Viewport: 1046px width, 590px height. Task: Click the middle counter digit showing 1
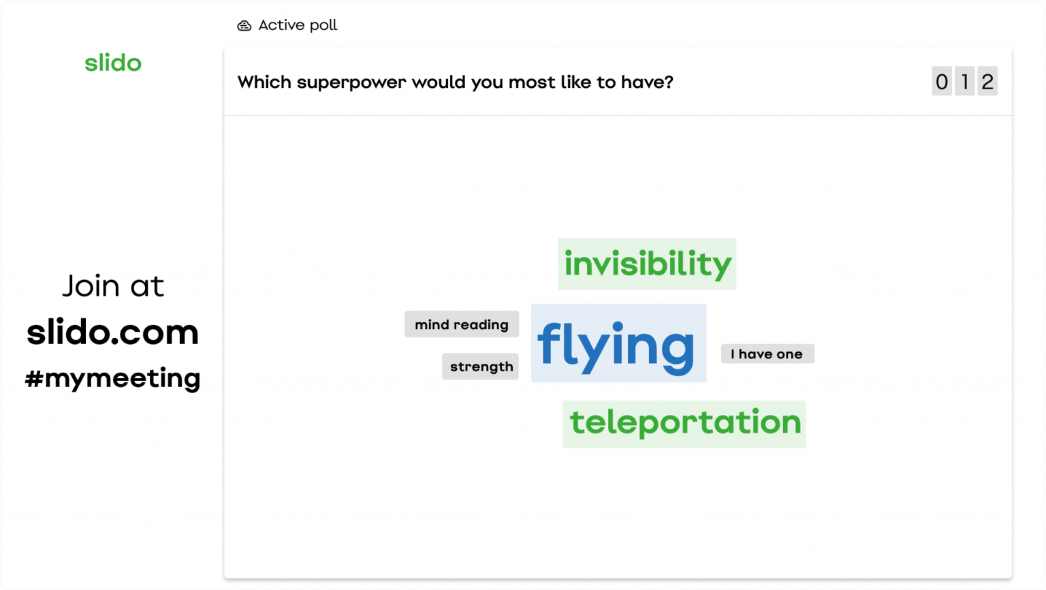click(965, 82)
